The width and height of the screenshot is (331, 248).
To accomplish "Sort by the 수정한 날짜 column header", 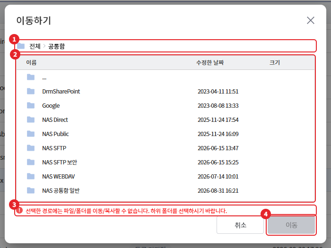I will point(210,62).
